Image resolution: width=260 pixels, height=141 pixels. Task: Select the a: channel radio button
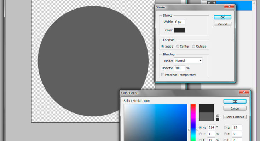225,134
